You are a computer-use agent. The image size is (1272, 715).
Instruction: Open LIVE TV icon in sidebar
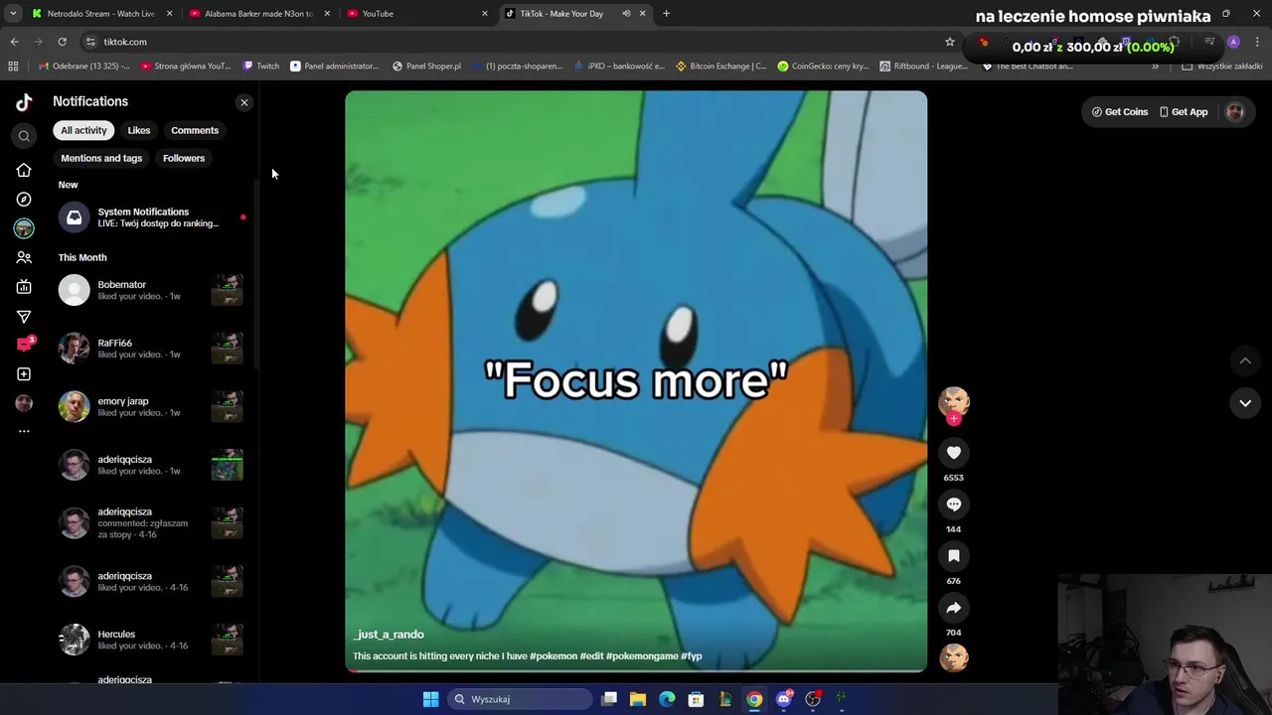coord(24,287)
